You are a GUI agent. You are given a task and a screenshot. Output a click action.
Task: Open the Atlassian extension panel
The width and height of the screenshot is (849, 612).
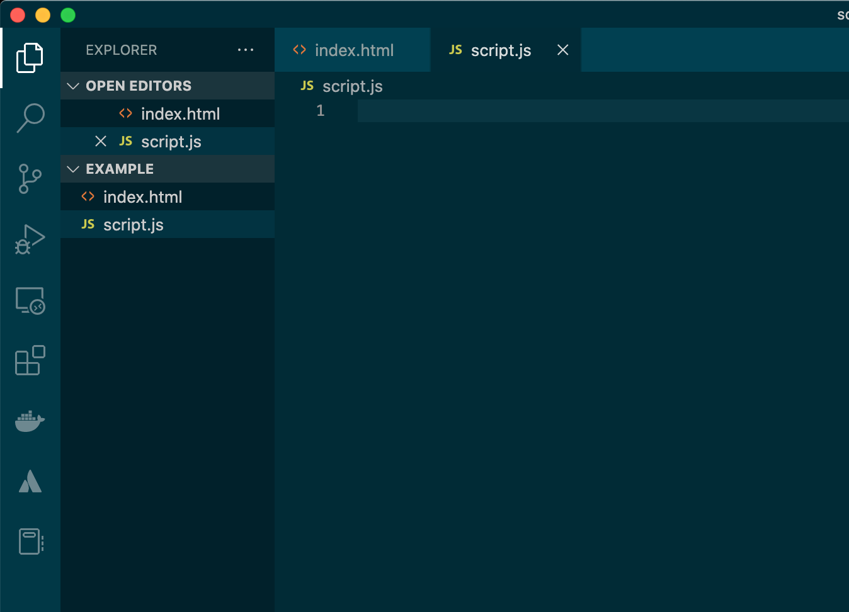(x=30, y=481)
